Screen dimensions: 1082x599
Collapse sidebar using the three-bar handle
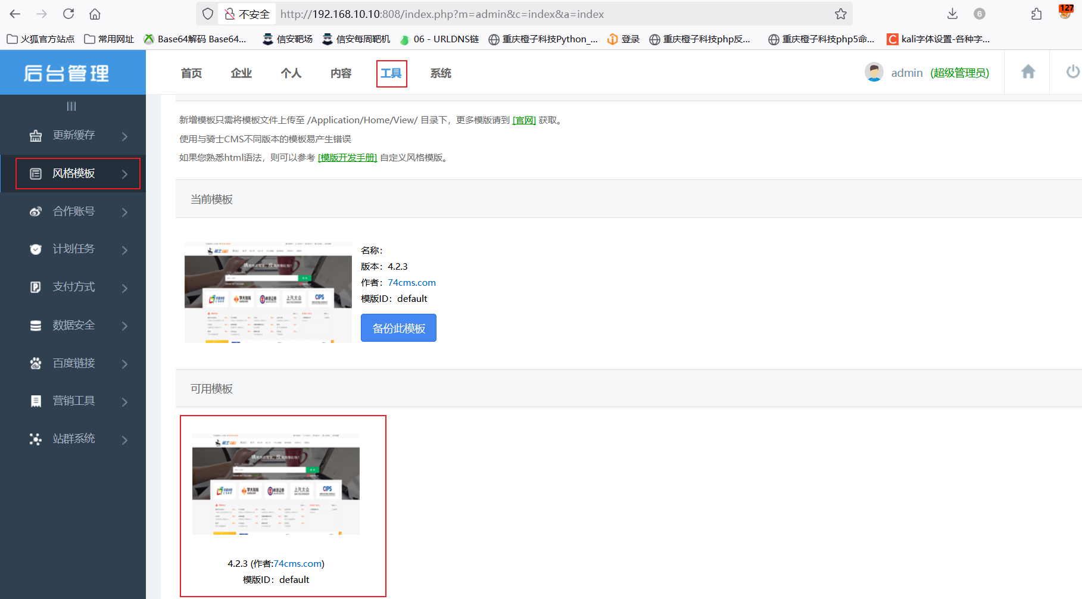coord(71,106)
